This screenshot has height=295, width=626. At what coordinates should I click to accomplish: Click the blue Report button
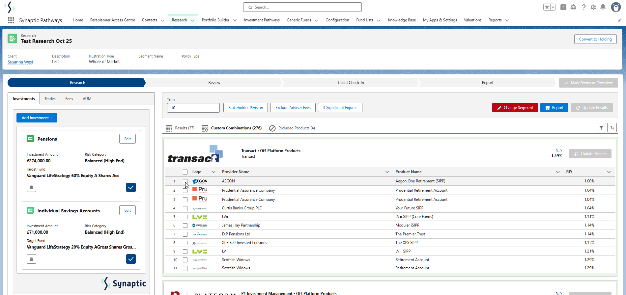click(x=554, y=108)
